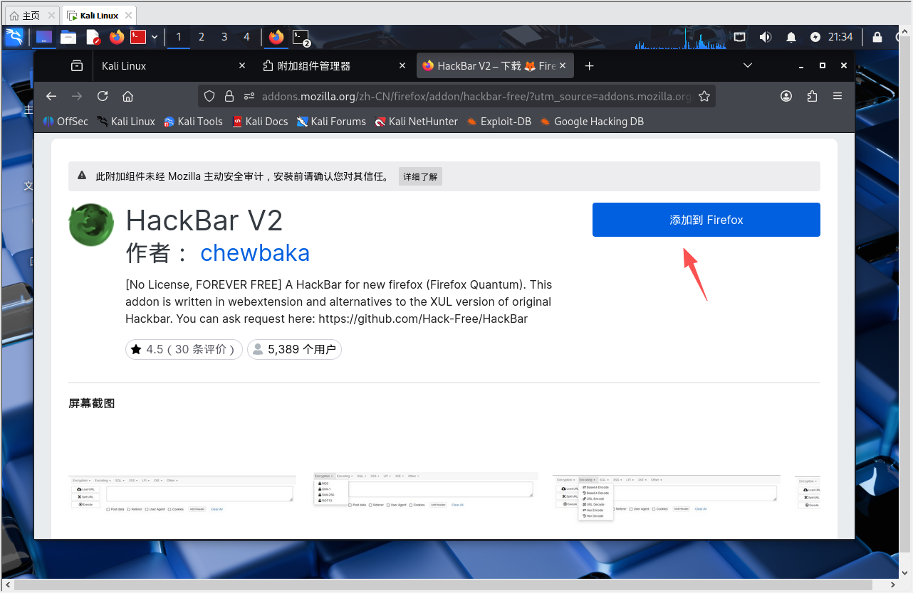913x593 pixels.
Task: Open the grouped terminal windows taskbar button
Action: [302, 38]
